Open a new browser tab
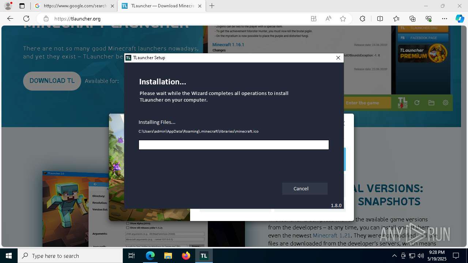Viewport: 468px width, 263px height. coord(212,6)
